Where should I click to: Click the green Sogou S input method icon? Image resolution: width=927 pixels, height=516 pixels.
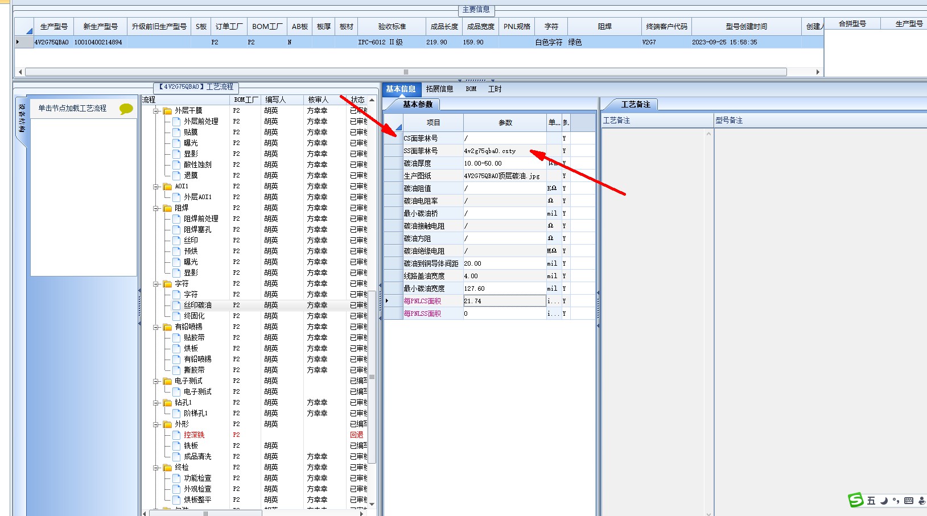856,500
